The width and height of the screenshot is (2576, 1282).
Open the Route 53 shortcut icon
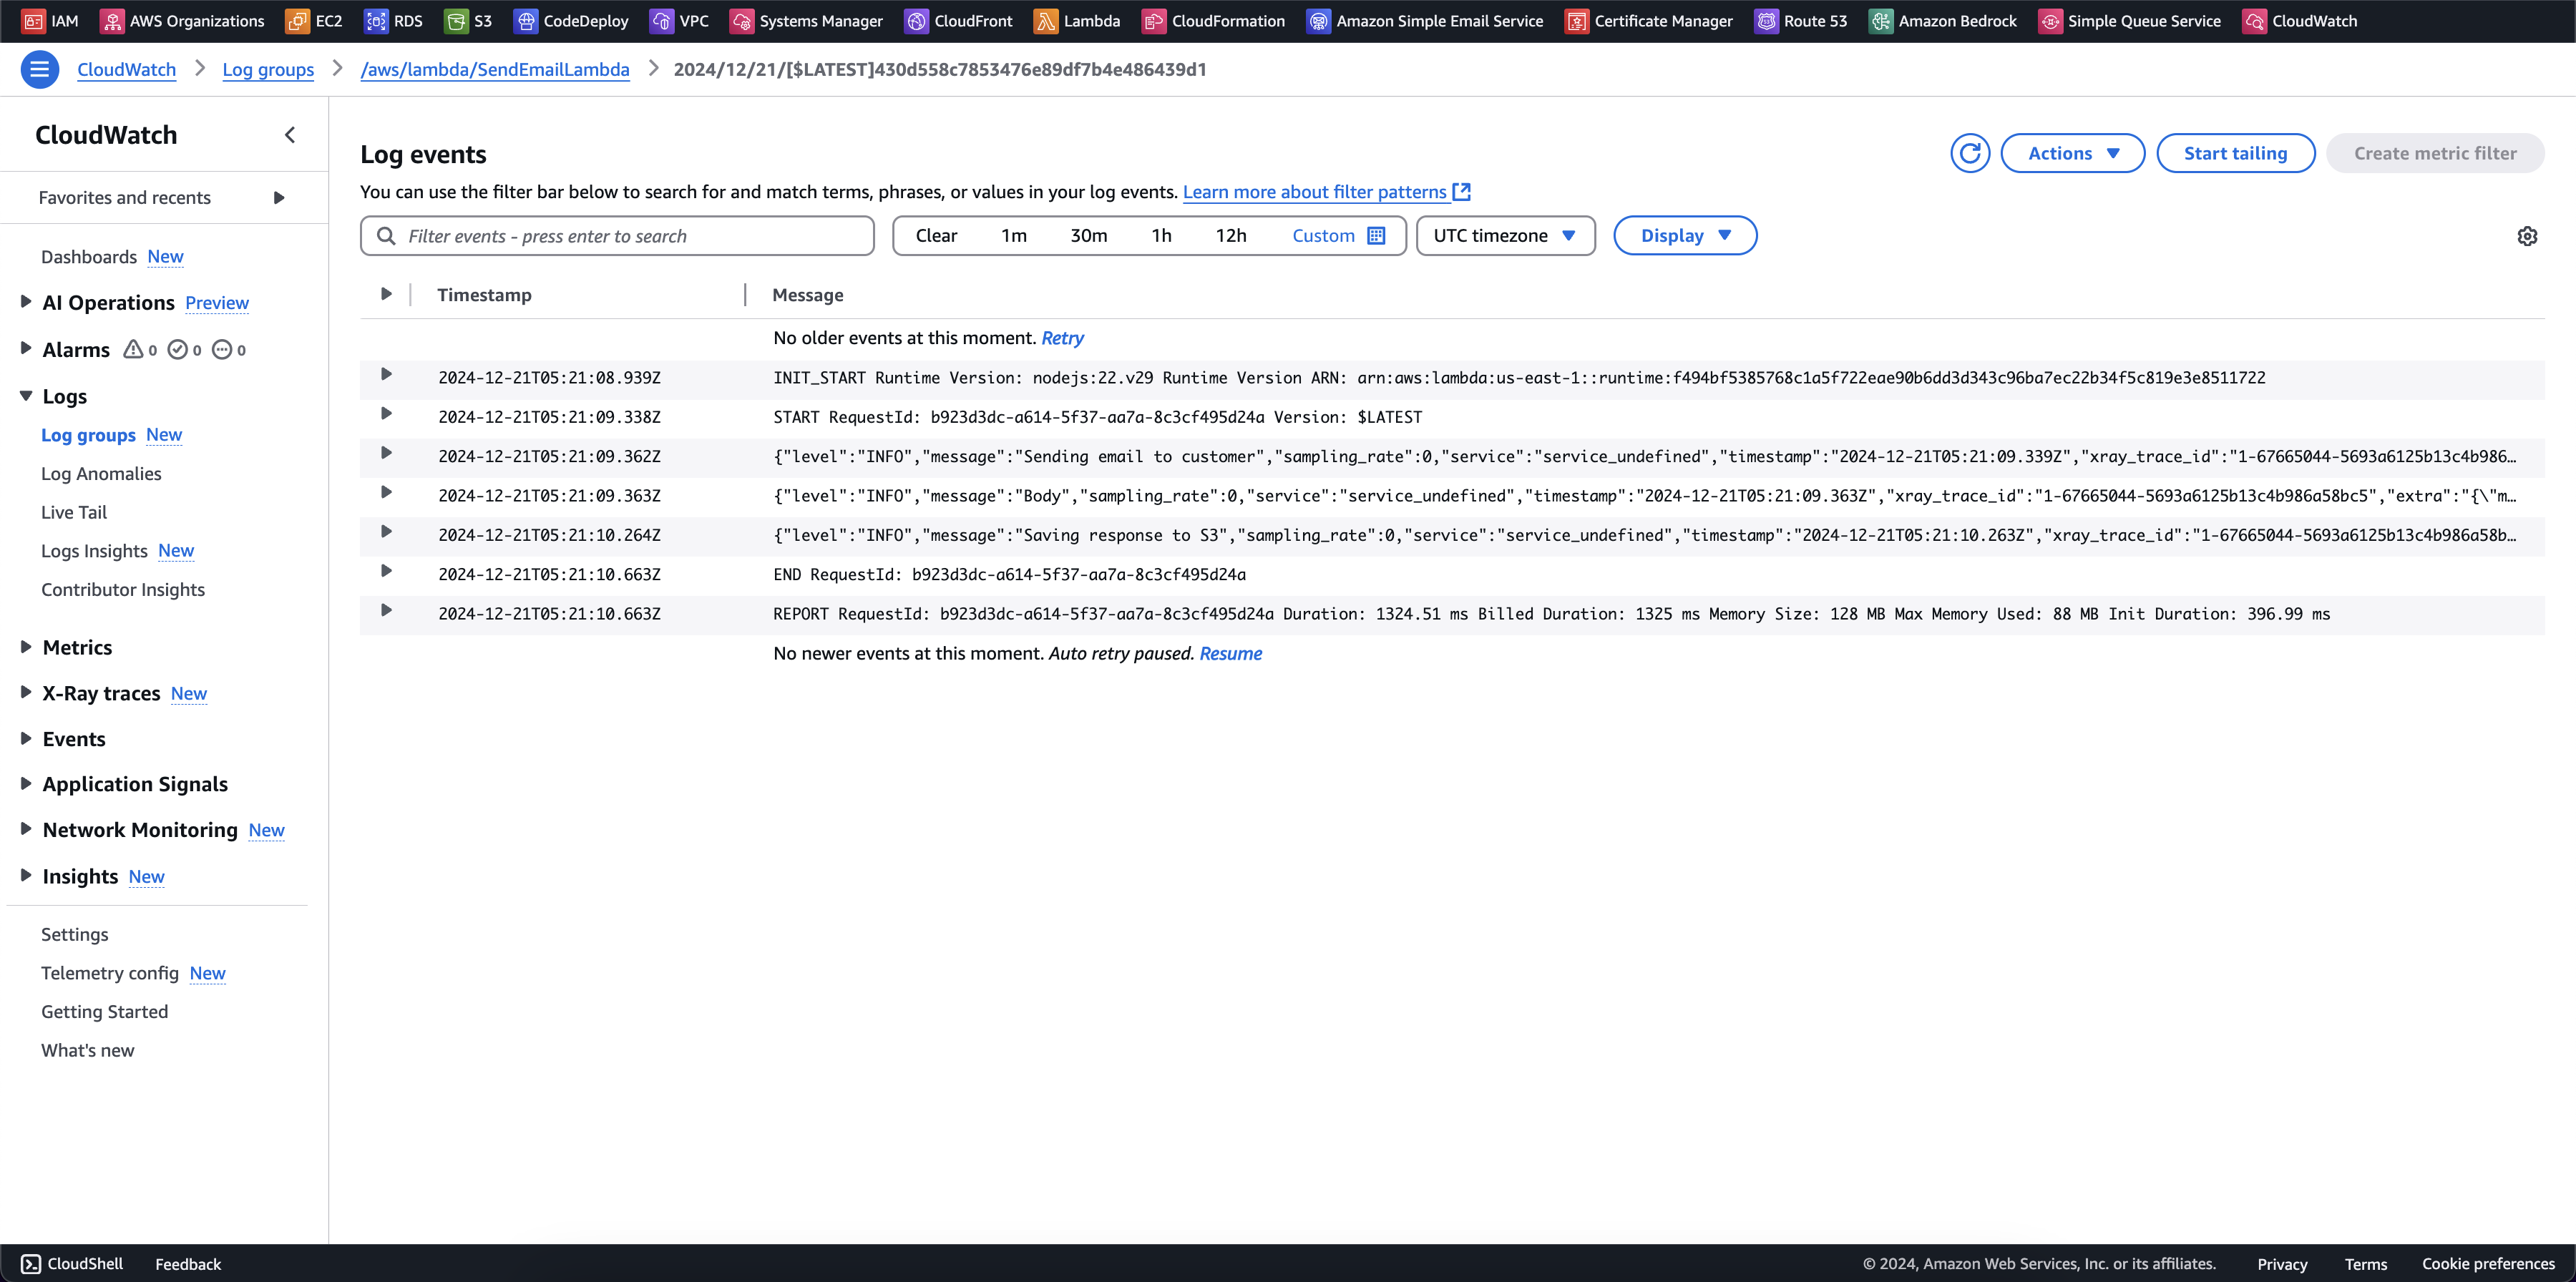1767,21
